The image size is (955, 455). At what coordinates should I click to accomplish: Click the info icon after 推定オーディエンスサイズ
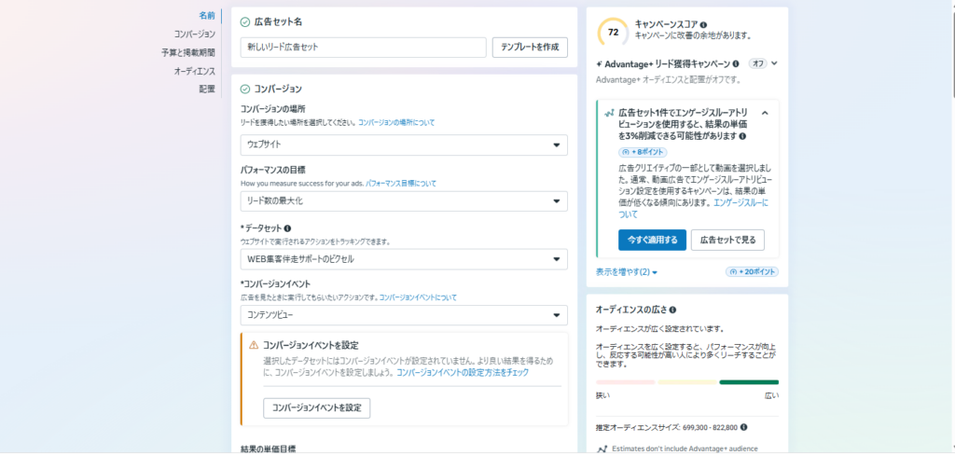pos(743,428)
